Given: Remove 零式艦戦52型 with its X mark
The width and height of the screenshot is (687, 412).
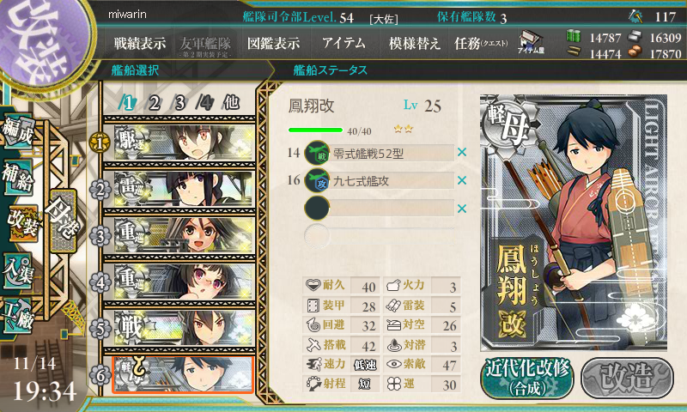Looking at the screenshot, I should (462, 153).
